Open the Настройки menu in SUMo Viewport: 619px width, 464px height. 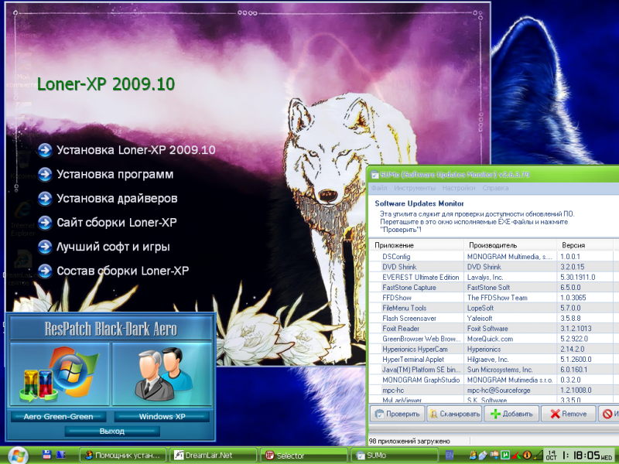(x=459, y=188)
